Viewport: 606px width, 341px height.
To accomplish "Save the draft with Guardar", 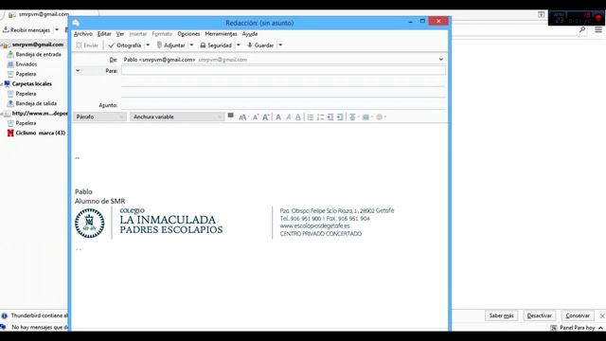I will [x=260, y=45].
